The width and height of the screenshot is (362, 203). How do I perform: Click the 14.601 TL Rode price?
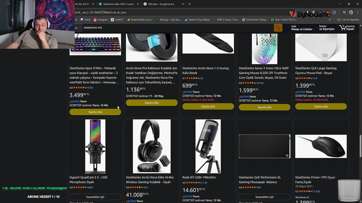[194, 190]
